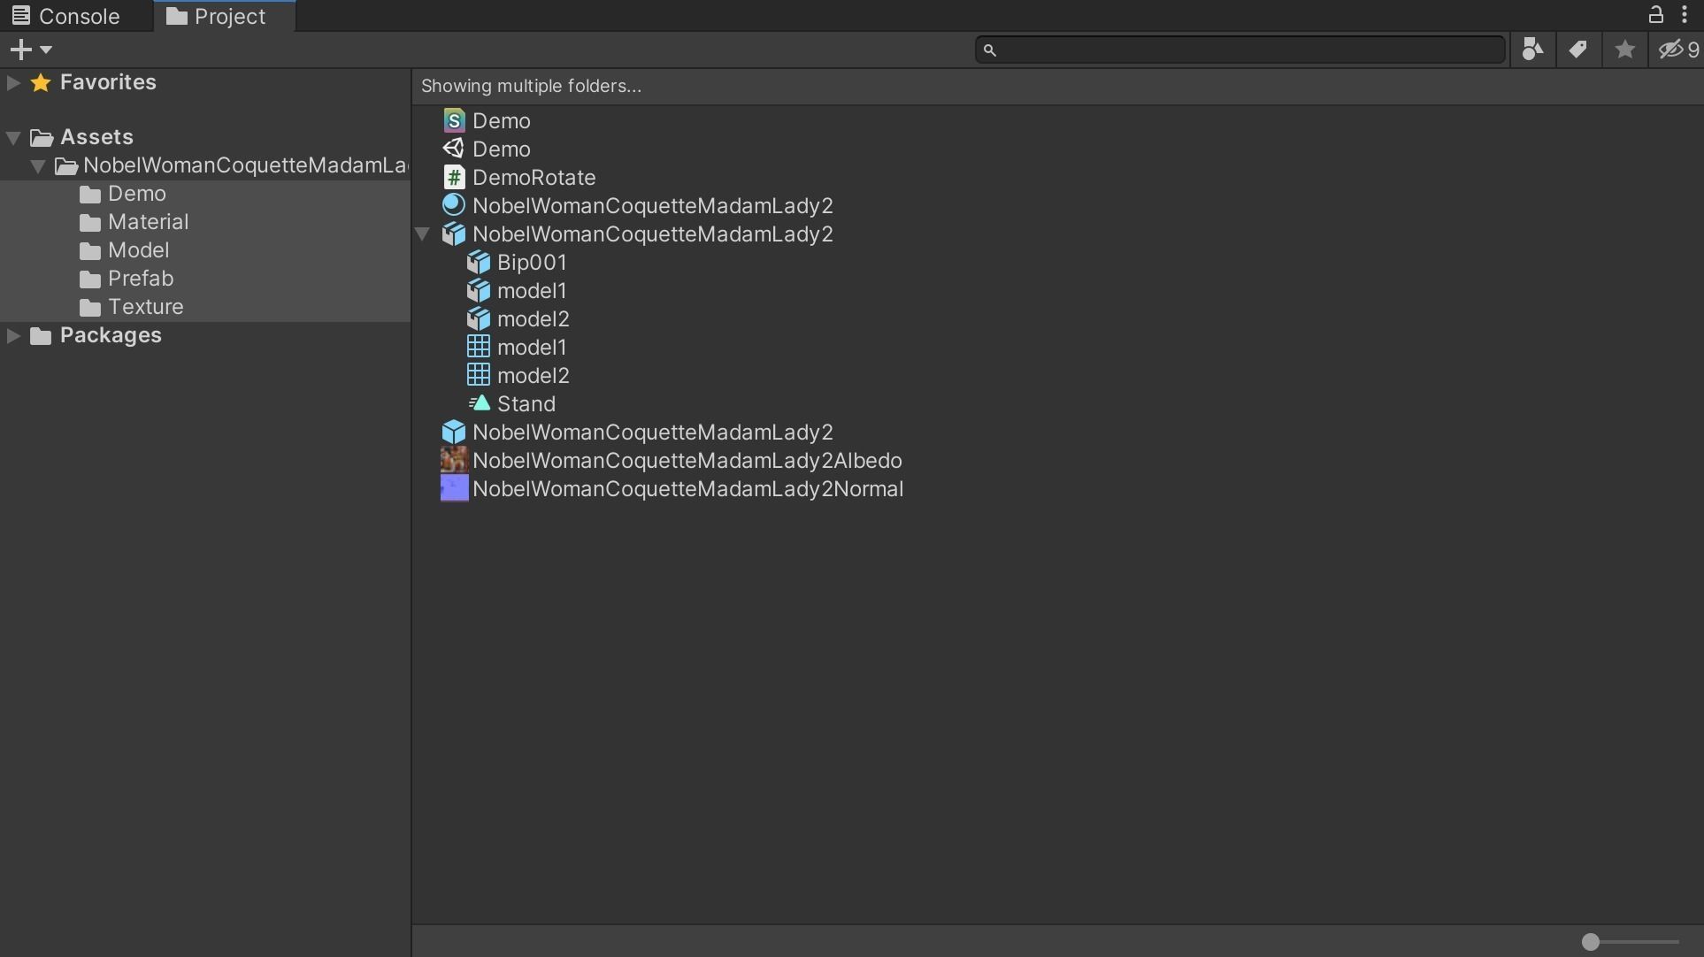Screen dimensions: 1704x957
Task: Select the Texture folder in tree
Action: point(145,307)
